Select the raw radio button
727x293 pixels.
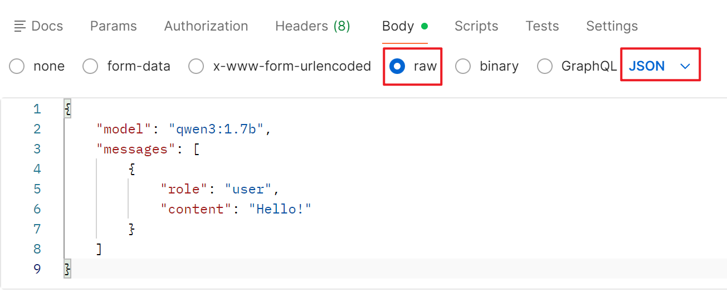(x=397, y=67)
